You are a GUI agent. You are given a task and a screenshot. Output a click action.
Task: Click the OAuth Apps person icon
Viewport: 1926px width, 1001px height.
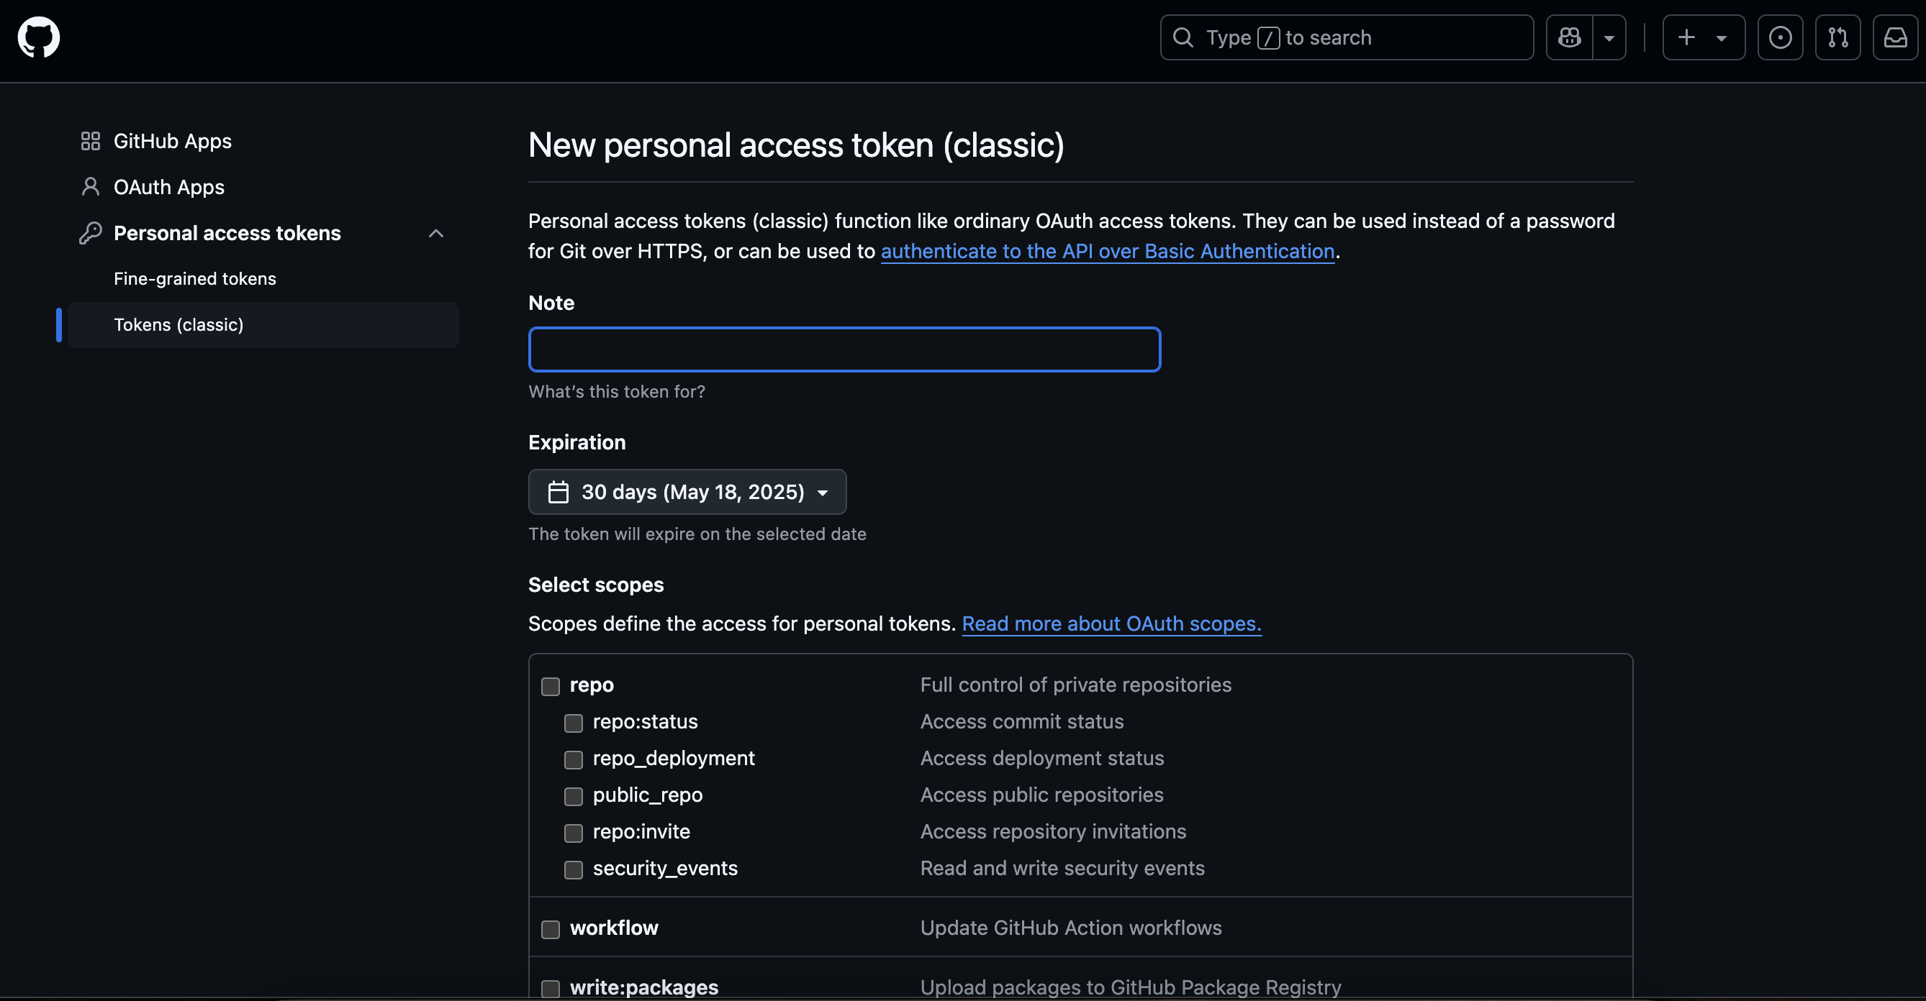(x=91, y=187)
